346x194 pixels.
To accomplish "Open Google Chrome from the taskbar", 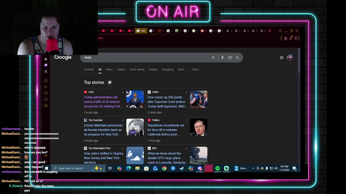I will [164, 168].
